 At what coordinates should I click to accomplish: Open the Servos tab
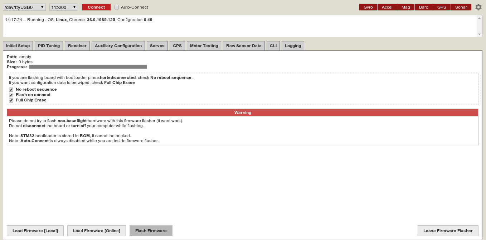(x=157, y=46)
